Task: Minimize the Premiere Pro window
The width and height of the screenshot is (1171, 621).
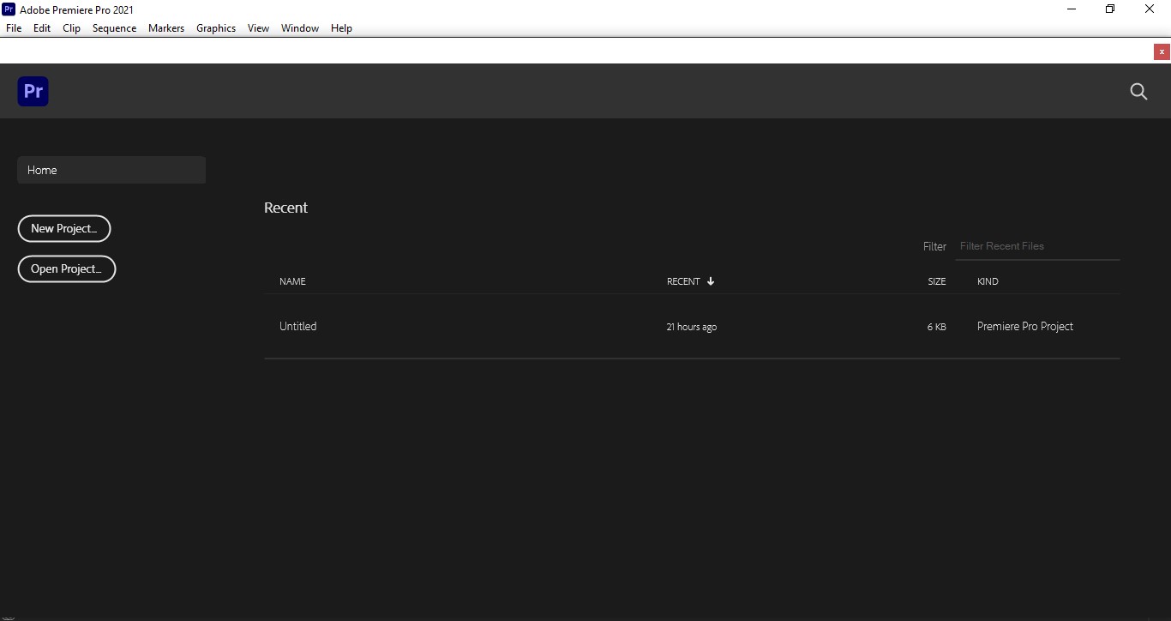Action: (x=1072, y=9)
